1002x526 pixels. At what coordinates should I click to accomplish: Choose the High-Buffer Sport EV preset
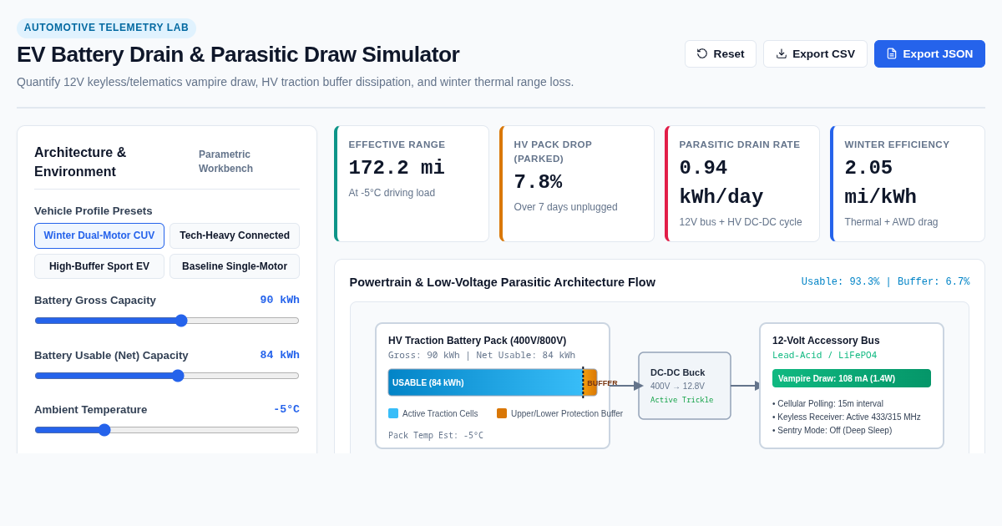[x=99, y=266]
